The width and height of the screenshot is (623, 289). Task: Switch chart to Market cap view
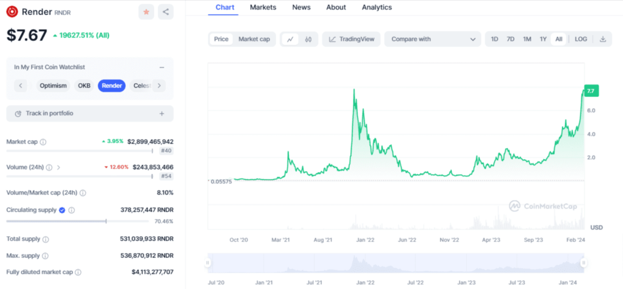(x=254, y=39)
